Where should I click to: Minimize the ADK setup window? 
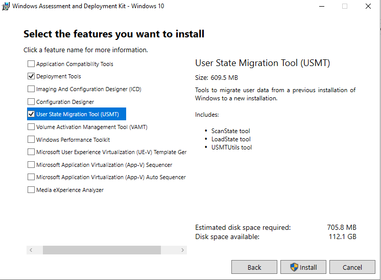point(322,6)
